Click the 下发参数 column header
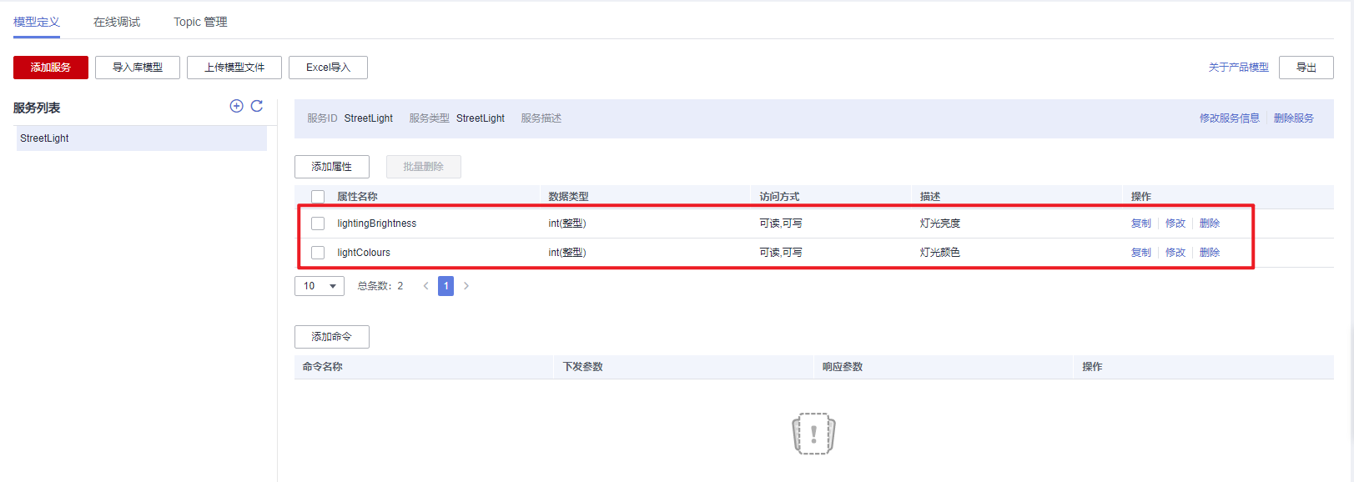 pyautogui.click(x=583, y=367)
